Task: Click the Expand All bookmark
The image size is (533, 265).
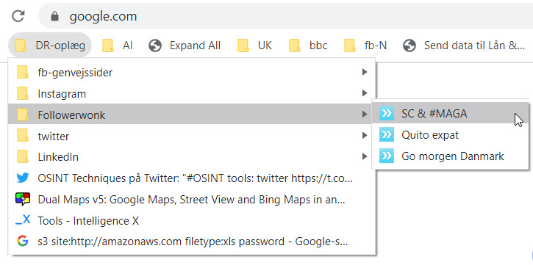Action: [x=185, y=45]
